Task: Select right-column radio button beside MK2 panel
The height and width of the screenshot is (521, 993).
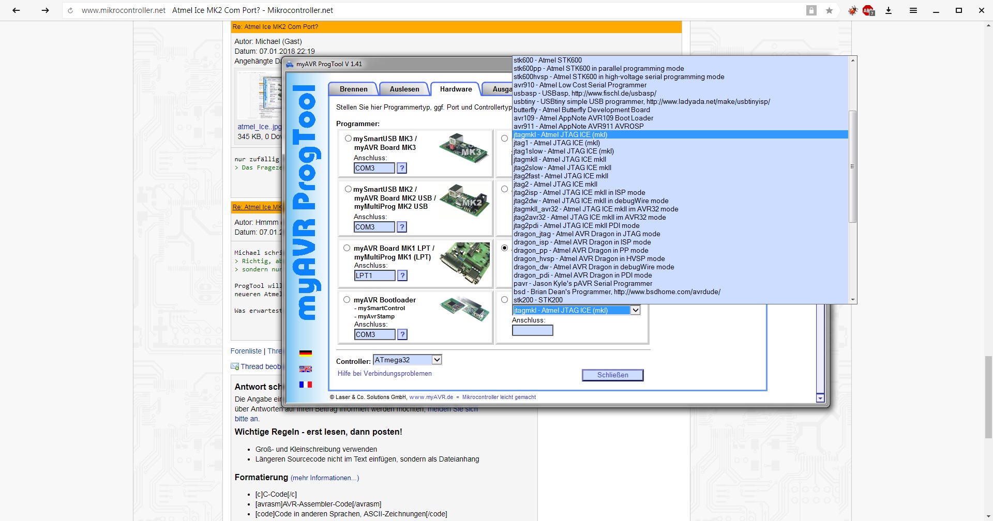Action: click(504, 189)
